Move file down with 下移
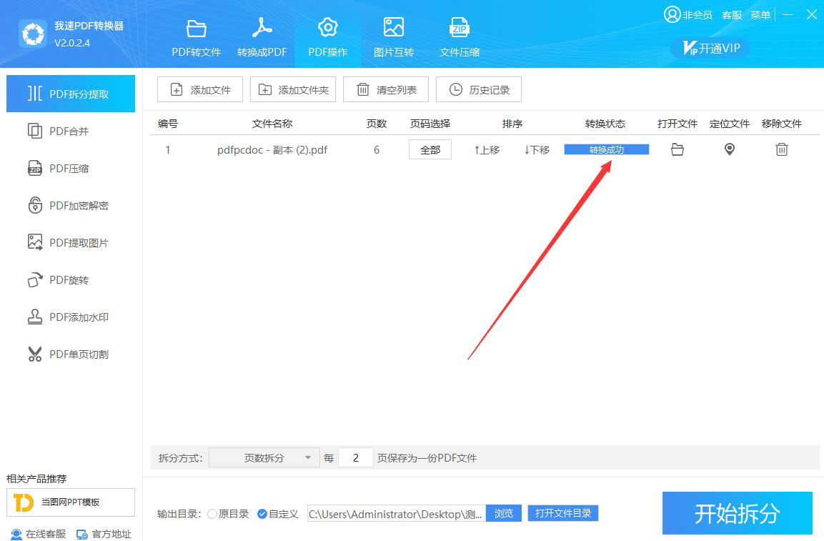Viewport: 824px width, 541px height. [x=537, y=150]
